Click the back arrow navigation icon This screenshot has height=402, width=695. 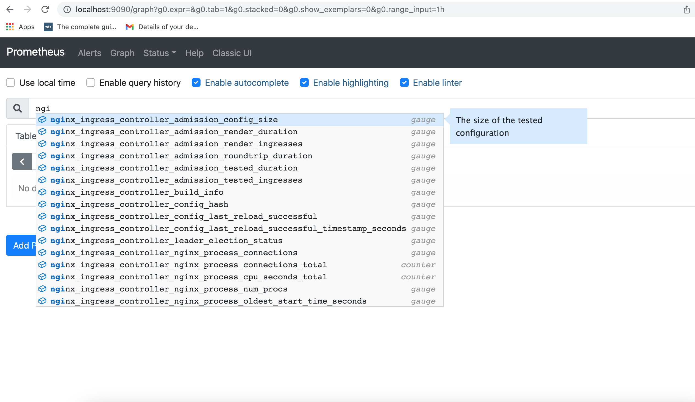click(x=10, y=9)
